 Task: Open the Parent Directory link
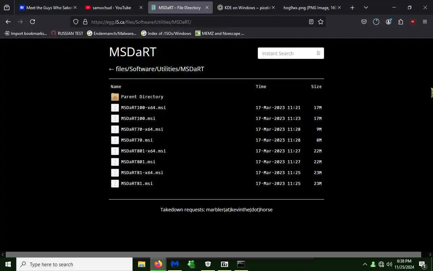click(x=142, y=97)
